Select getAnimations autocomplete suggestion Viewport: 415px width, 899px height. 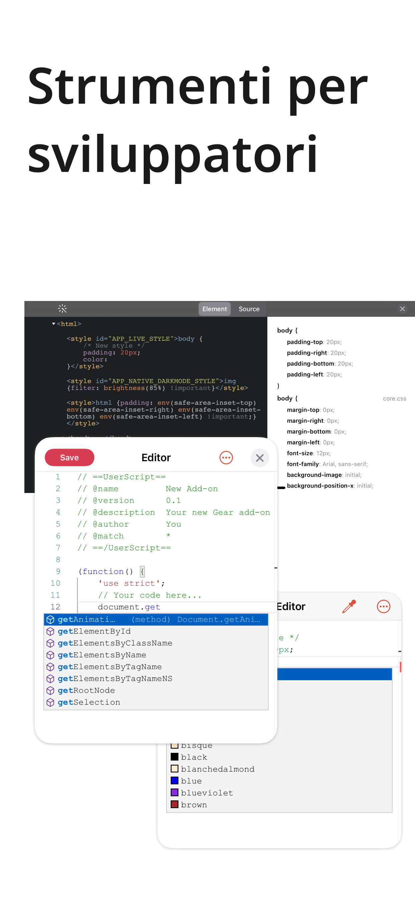point(156,619)
